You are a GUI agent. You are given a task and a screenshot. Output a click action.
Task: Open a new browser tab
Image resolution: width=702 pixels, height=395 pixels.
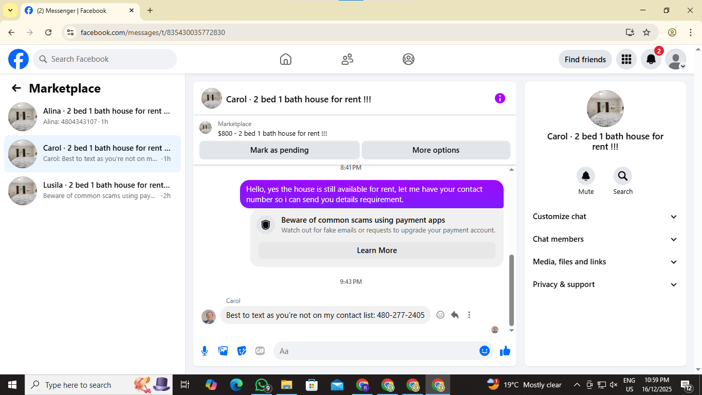(150, 10)
